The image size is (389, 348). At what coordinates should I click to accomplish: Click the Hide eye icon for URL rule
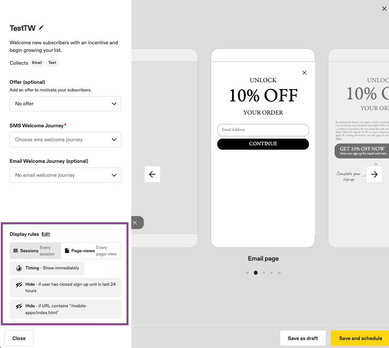point(19,306)
